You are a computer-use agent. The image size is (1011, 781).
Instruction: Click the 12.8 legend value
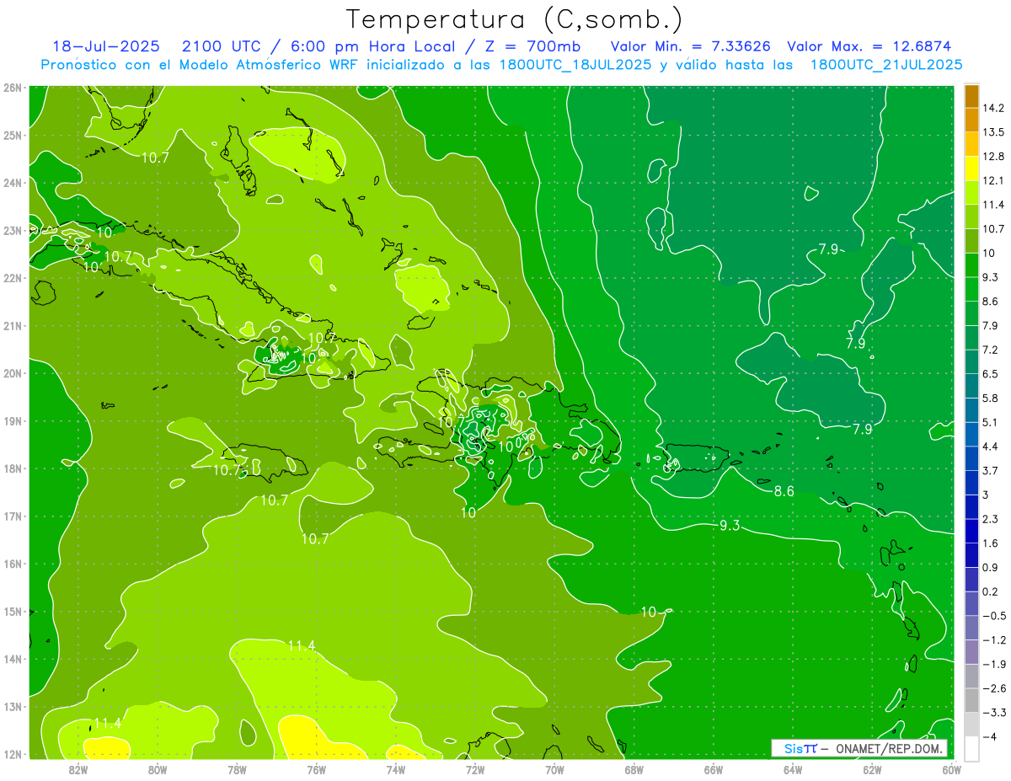(993, 157)
